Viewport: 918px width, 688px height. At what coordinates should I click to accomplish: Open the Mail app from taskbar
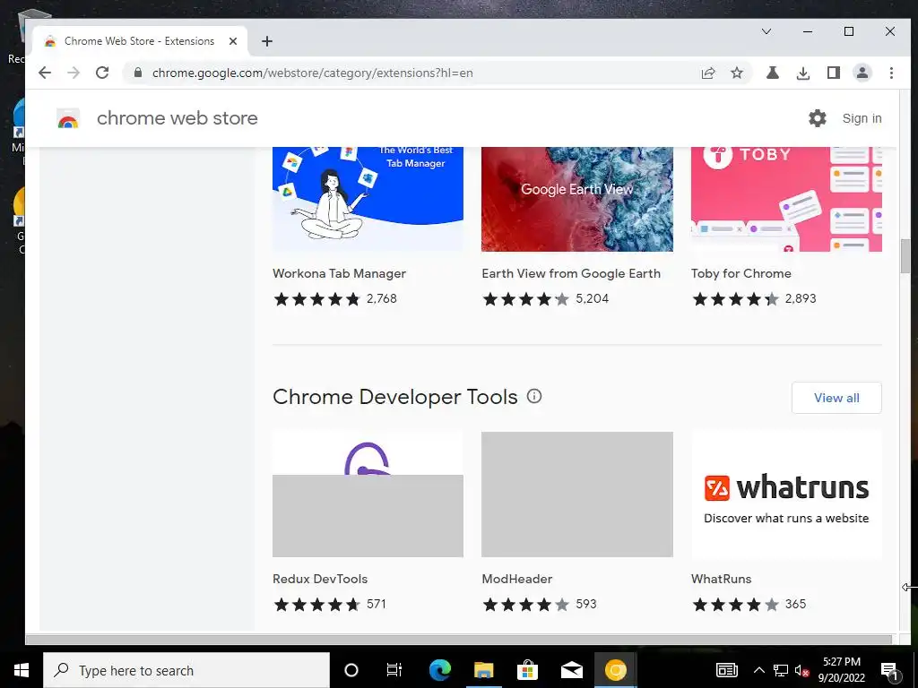(x=571, y=670)
